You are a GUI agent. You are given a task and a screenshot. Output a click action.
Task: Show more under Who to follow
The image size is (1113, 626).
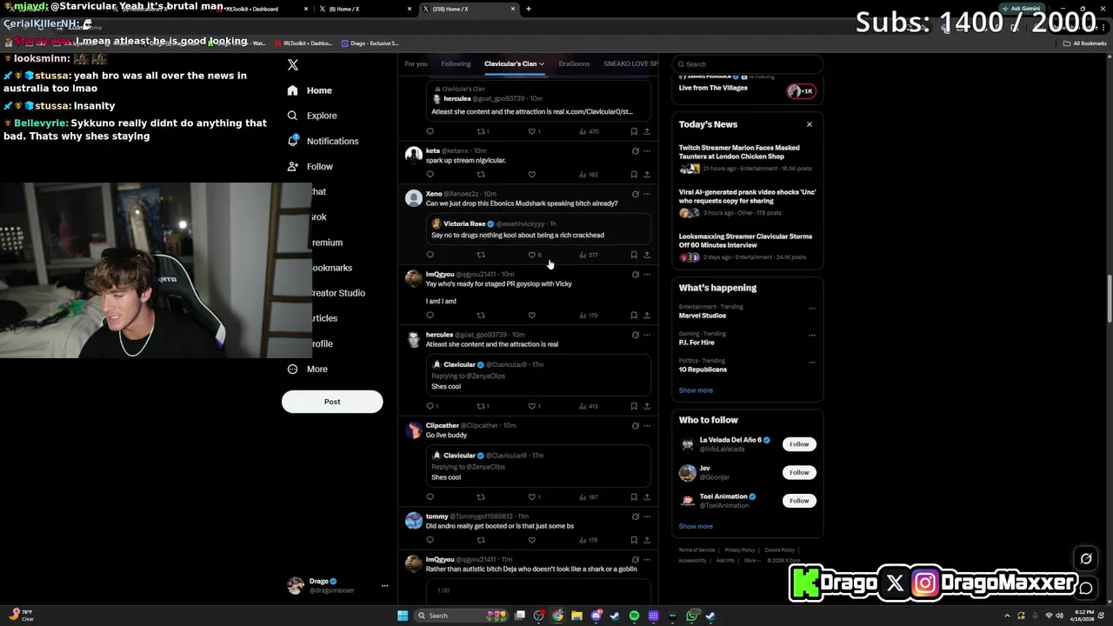(x=696, y=526)
